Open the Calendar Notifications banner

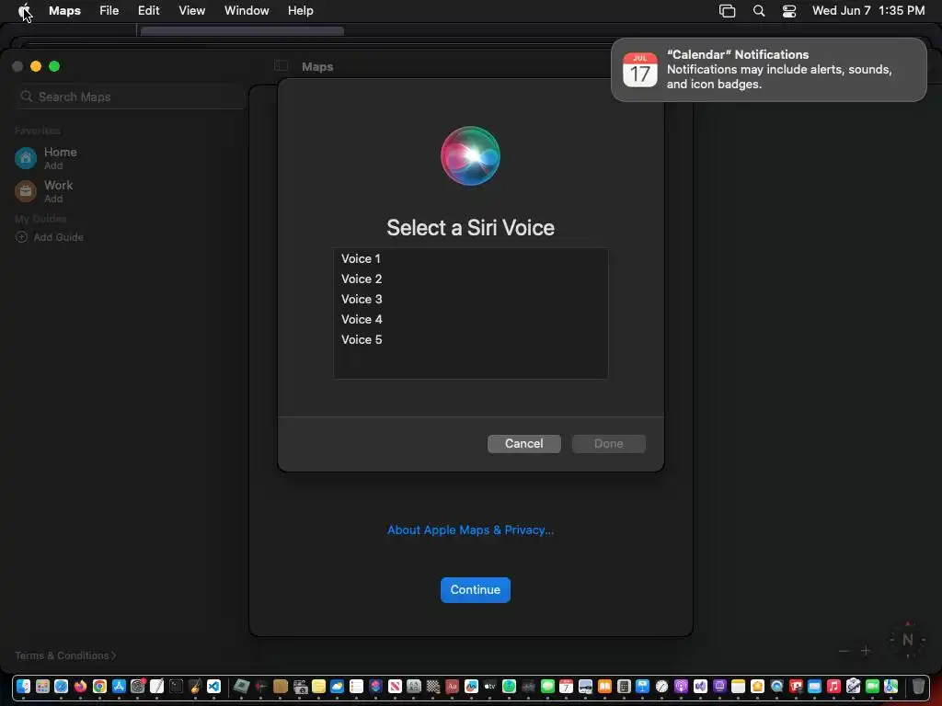768,70
